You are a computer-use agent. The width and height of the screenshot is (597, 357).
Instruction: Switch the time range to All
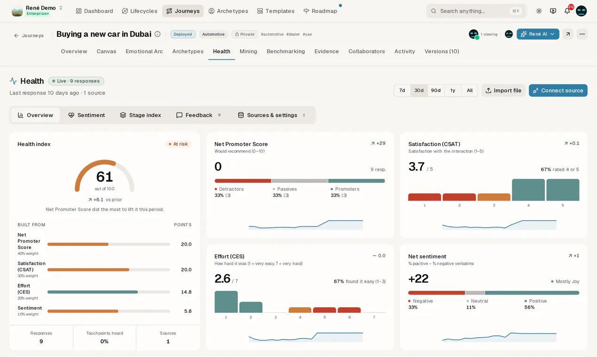pos(470,91)
